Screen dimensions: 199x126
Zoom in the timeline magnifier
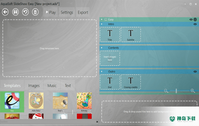click(x=193, y=91)
